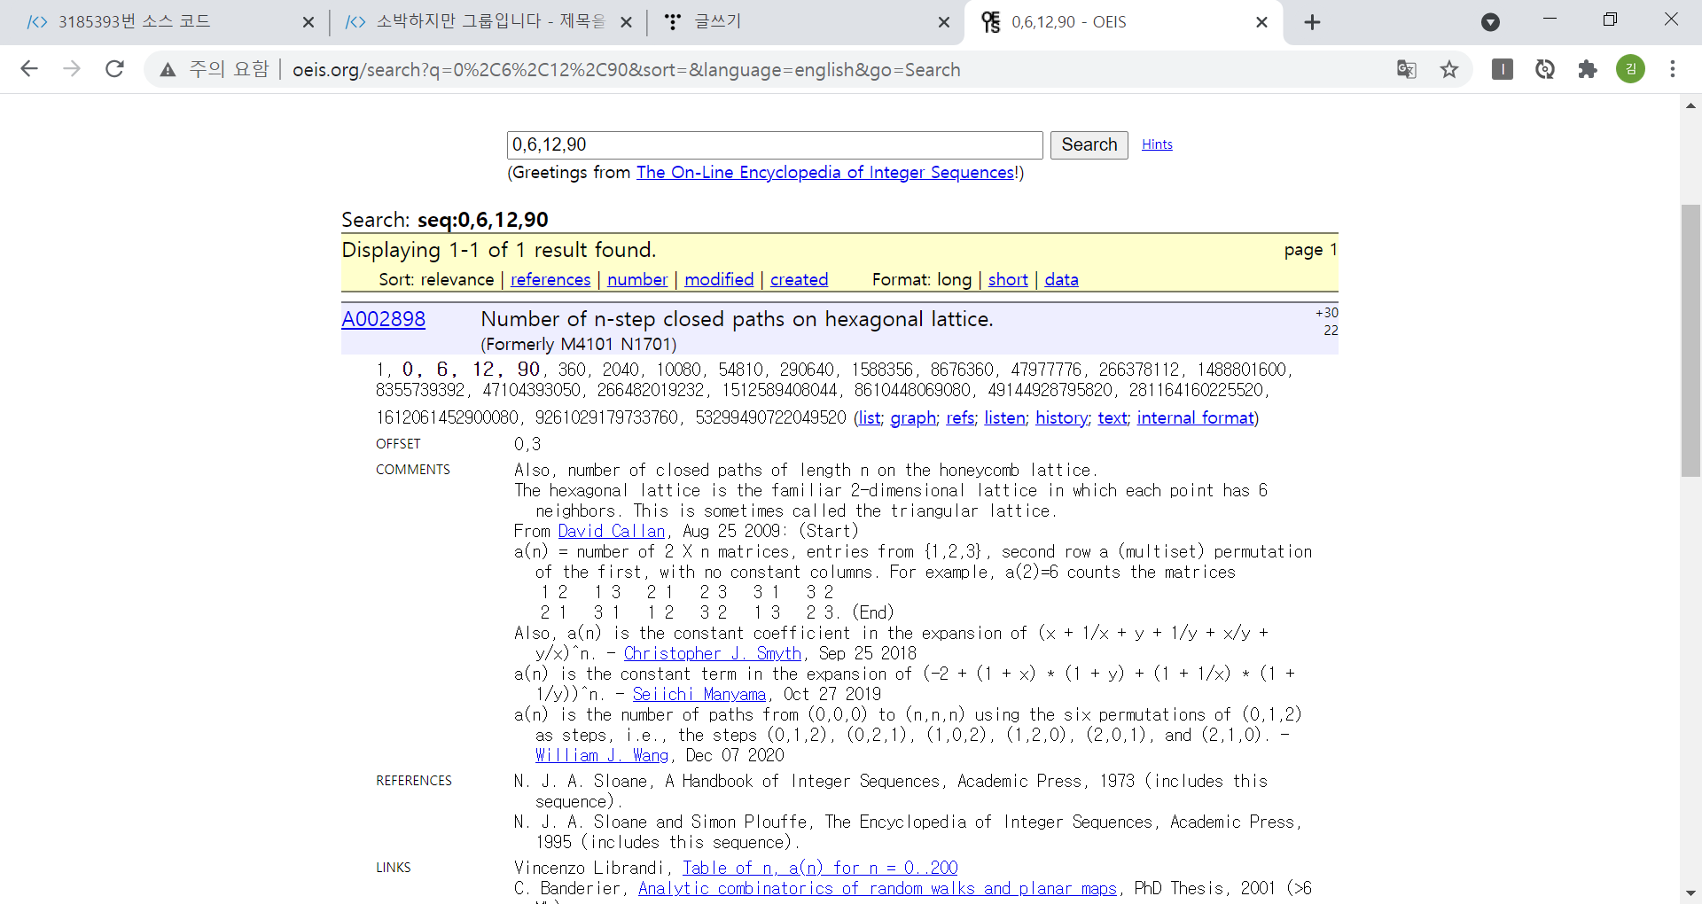Image resolution: width=1702 pixels, height=904 pixels.
Task: Sort results by created
Action: pos(799,279)
